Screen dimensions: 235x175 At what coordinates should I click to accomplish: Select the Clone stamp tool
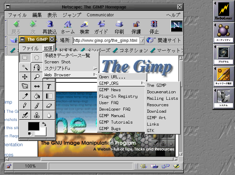point(37,115)
